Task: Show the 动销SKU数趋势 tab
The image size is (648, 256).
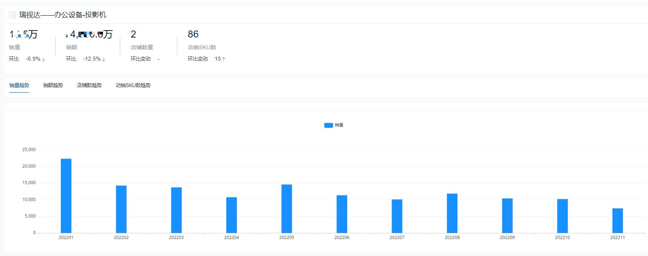Action: (x=133, y=85)
